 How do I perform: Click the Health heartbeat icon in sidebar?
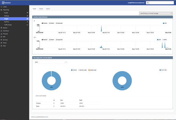[28, 13]
